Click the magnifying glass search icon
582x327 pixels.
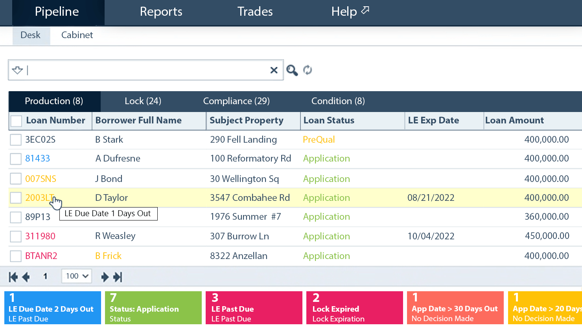(x=292, y=70)
